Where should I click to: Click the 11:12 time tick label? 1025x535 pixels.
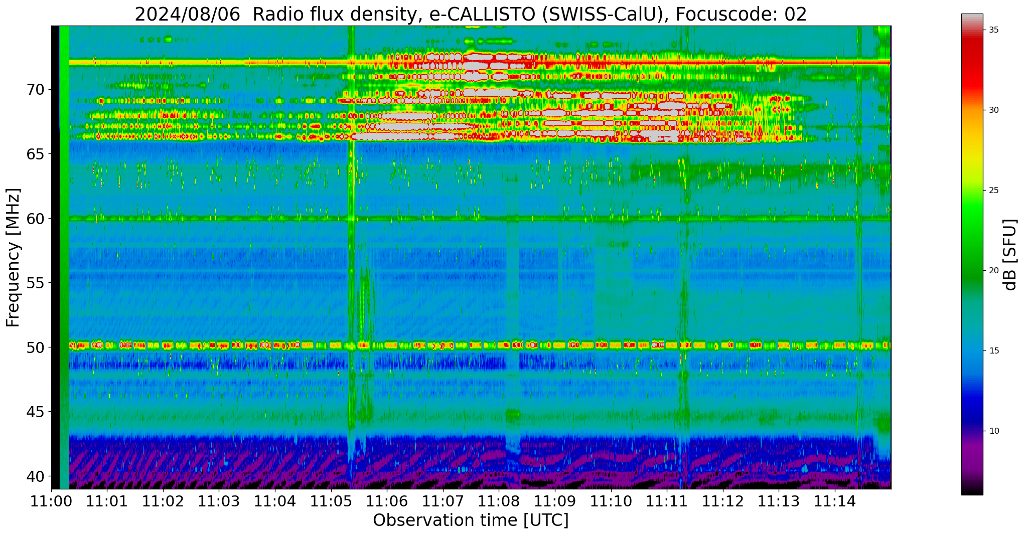click(x=722, y=501)
